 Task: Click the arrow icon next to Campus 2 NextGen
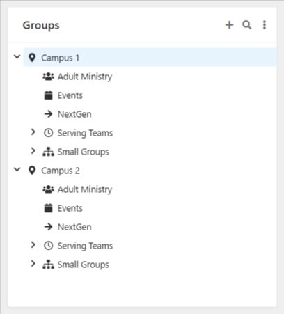pyautogui.click(x=48, y=227)
